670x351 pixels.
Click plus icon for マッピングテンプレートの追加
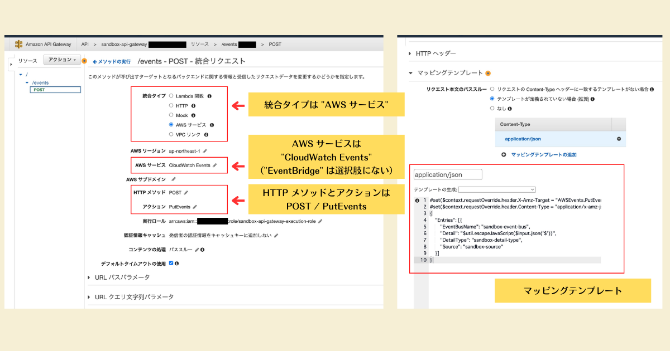[504, 154]
